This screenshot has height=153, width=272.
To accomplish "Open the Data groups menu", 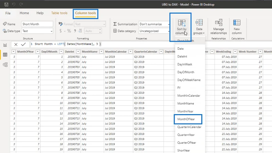I will 199,27.
